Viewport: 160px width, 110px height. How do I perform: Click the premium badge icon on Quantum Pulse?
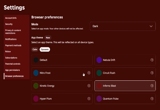(x=152, y=99)
